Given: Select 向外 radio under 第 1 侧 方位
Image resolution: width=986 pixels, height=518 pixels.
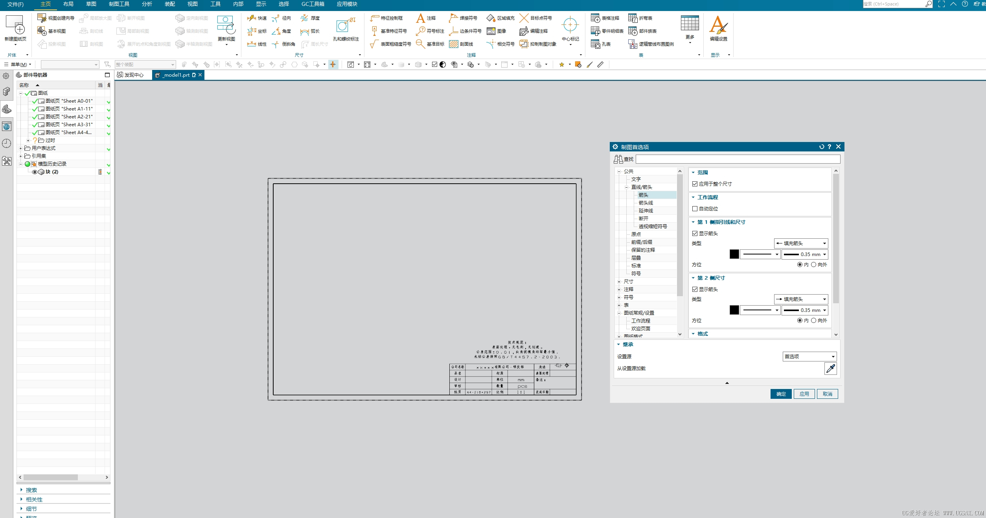Looking at the screenshot, I should click(x=813, y=265).
